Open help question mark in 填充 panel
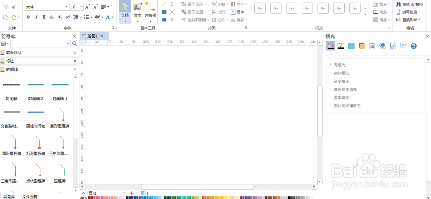Viewport: 431px width, 199px height. coord(414,46)
